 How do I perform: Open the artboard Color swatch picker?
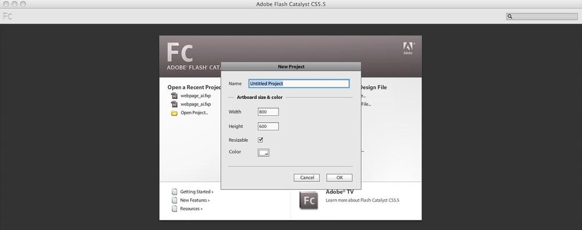264,153
